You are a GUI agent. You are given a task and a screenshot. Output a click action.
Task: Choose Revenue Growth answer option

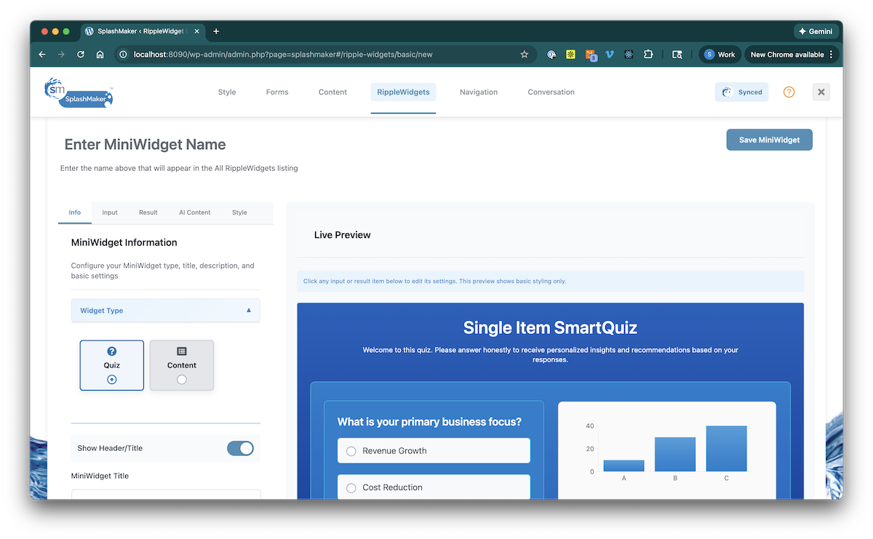pyautogui.click(x=351, y=451)
